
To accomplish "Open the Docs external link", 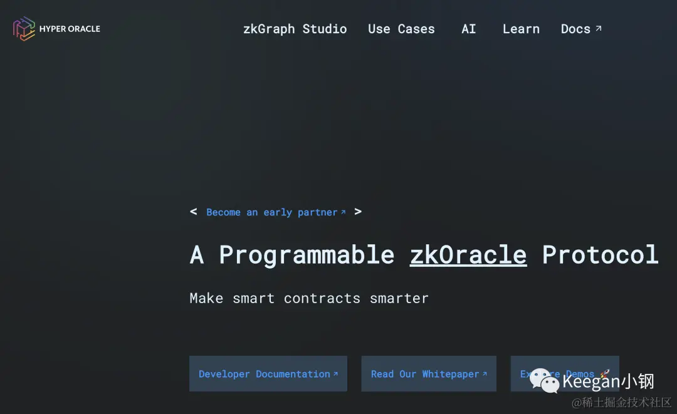I will tap(580, 29).
